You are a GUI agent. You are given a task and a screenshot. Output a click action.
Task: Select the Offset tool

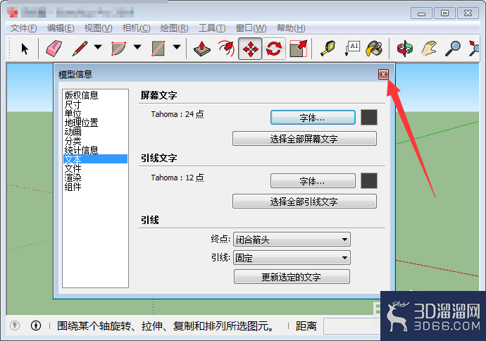pos(226,49)
